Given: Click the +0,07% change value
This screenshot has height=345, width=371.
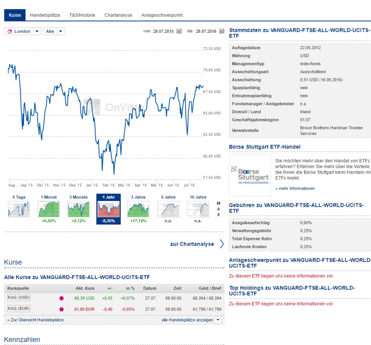Looking at the screenshot, I should coord(128,298).
